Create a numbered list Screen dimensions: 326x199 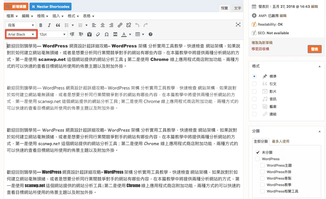point(80,25)
